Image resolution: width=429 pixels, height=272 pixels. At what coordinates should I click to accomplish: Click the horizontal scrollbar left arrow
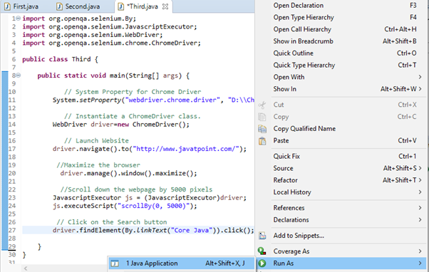coord(26,268)
